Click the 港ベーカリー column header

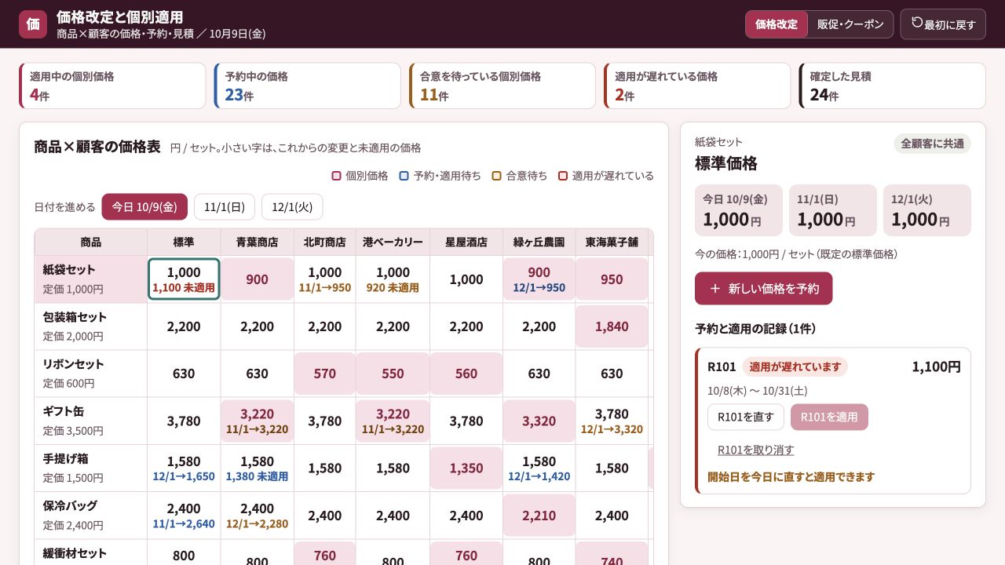[393, 242]
